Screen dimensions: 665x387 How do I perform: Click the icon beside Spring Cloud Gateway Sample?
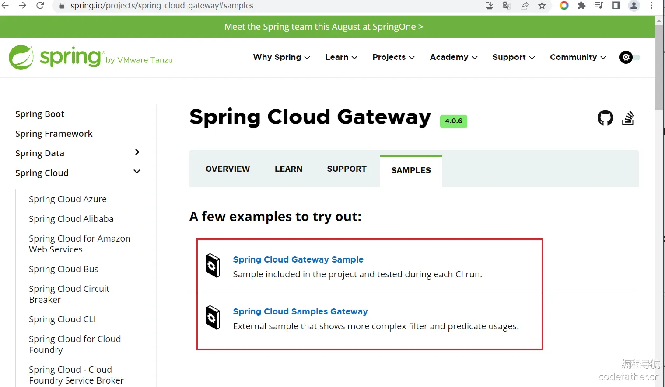(x=213, y=266)
